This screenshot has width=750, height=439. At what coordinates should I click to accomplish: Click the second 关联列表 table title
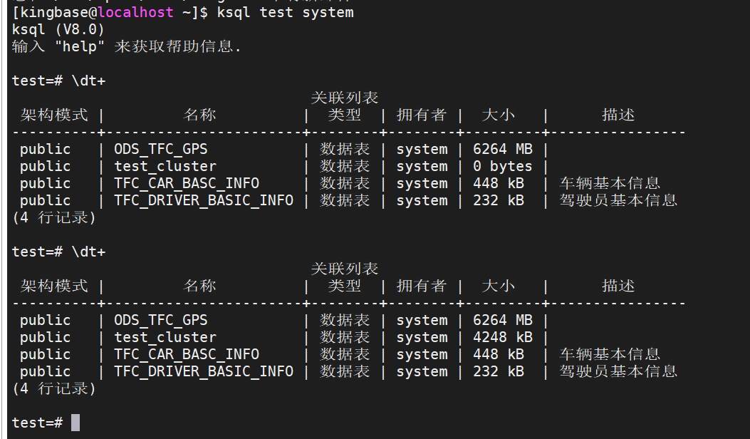click(345, 269)
